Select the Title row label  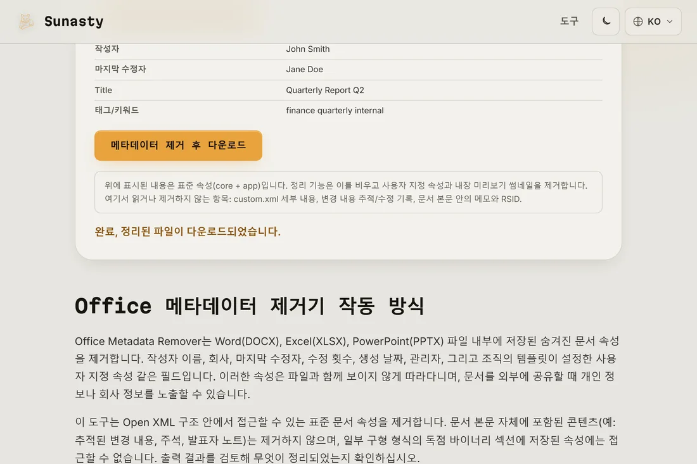tap(103, 90)
